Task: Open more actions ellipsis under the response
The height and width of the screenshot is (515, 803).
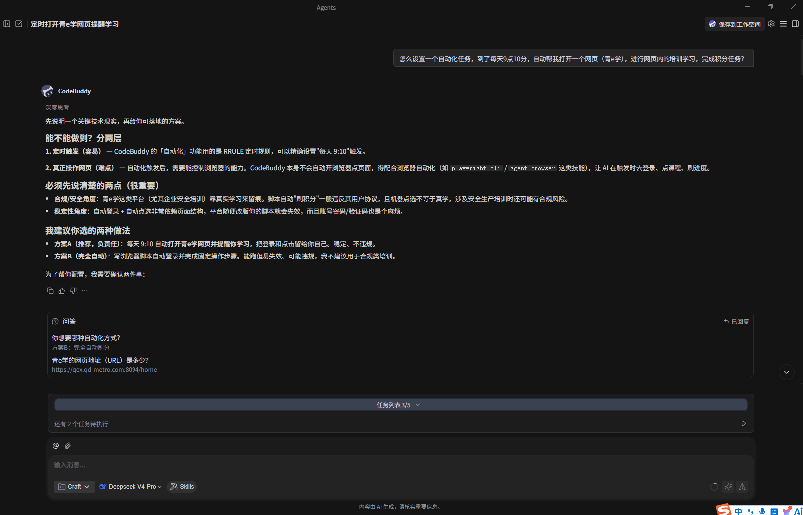Action: (x=85, y=291)
